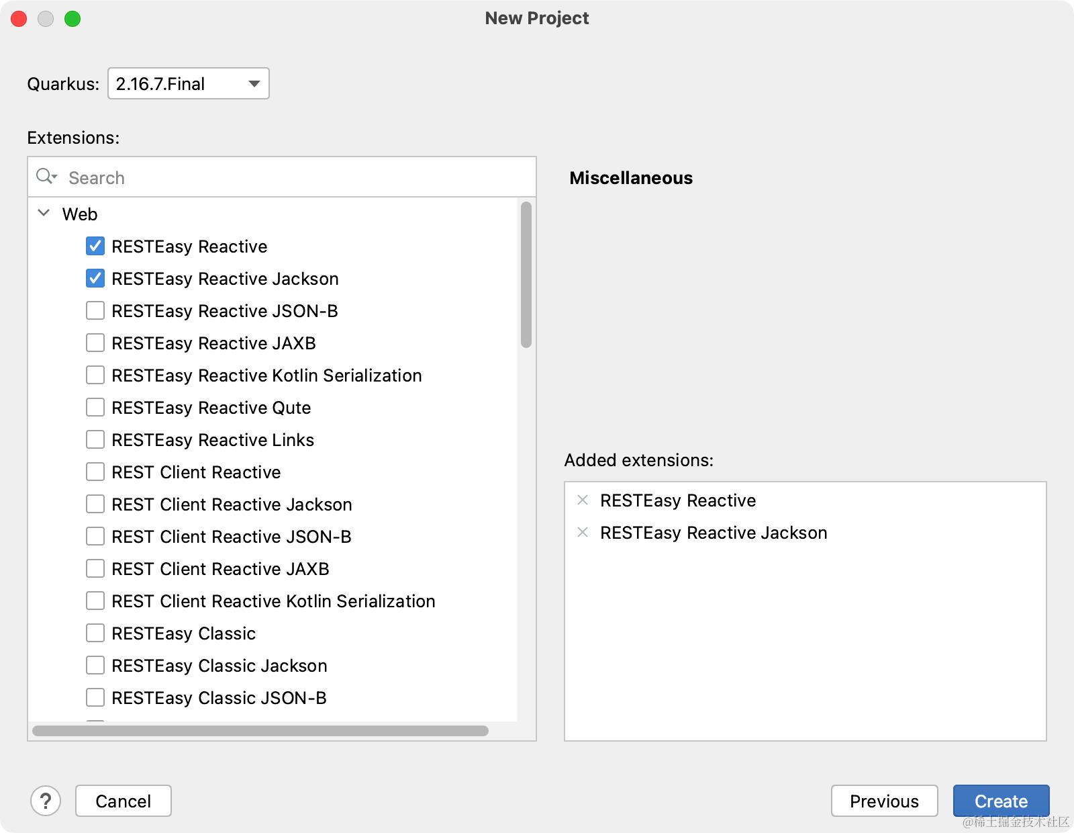
Task: Tick the RESTEasy Classic checkbox
Action: [x=95, y=633]
